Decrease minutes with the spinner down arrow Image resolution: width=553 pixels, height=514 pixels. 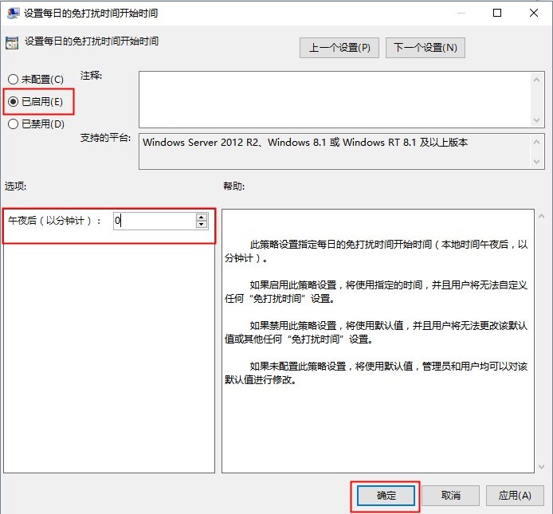pos(202,225)
